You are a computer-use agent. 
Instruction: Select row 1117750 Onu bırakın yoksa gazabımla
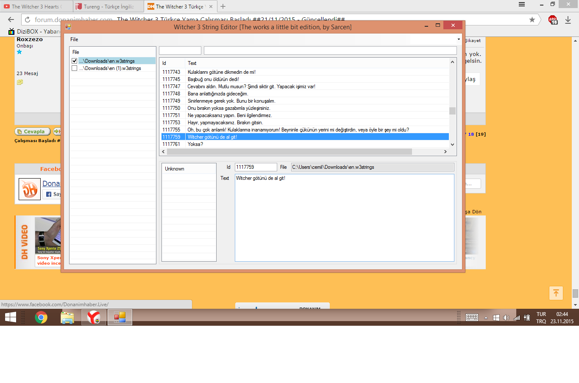click(x=305, y=108)
